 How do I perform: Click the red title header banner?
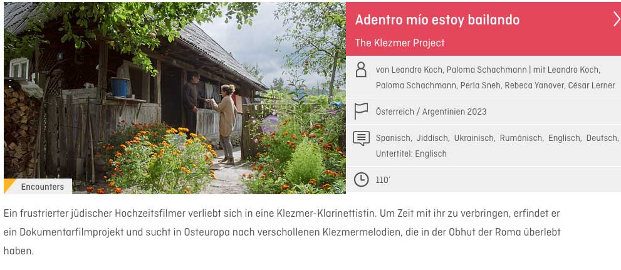(x=483, y=29)
